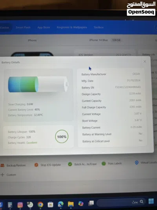This screenshot has height=210, width=157.
Task: Open File Explorer from the taskbar
Action: point(71,204)
